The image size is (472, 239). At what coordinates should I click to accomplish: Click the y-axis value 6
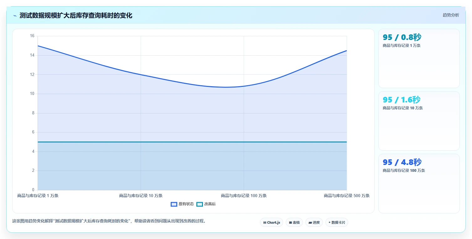click(33, 132)
